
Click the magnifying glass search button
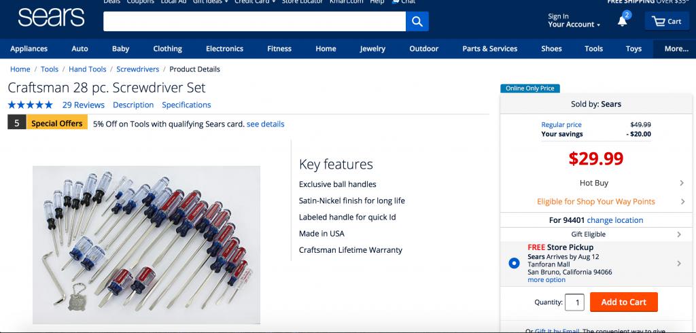tap(417, 21)
